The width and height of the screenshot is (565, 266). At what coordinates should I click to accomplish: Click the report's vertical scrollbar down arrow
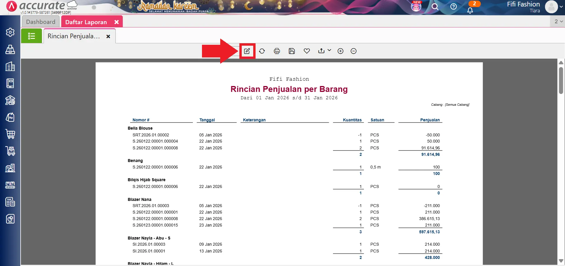pyautogui.click(x=561, y=261)
